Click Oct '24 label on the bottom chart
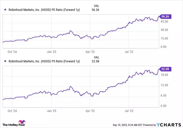Viewport: 183px width, 128px height. [x=12, y=111]
